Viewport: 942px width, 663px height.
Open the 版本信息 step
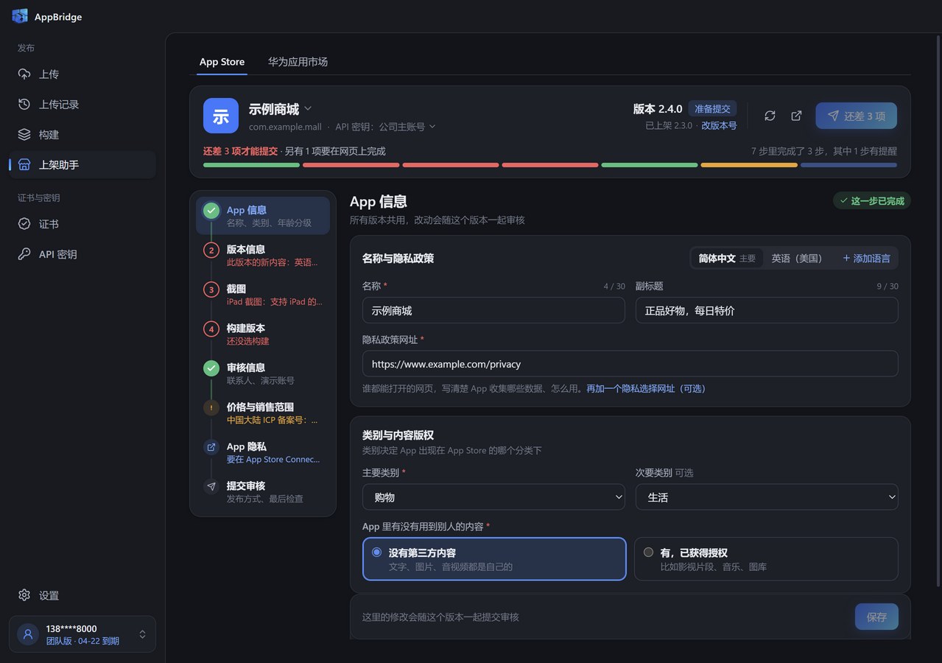click(263, 255)
